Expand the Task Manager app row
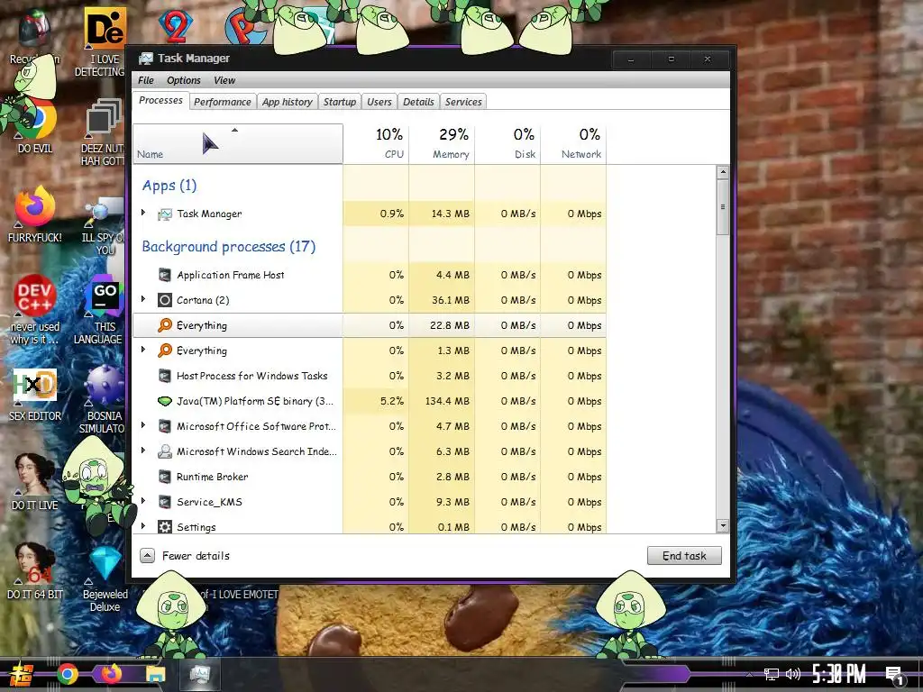Image resolution: width=923 pixels, height=692 pixels. tap(143, 213)
